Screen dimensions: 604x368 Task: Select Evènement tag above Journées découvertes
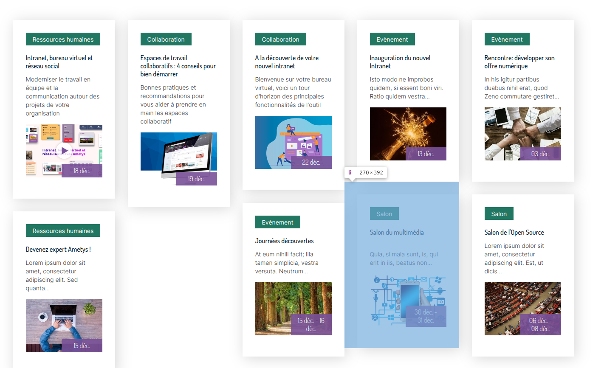tap(277, 222)
